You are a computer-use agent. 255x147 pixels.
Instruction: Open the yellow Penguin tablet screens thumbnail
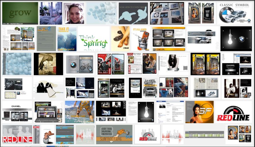(169, 39)
